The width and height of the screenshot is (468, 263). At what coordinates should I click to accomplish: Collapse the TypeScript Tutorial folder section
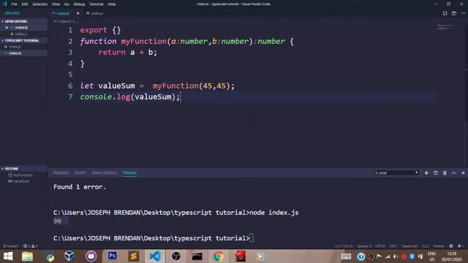[22, 41]
